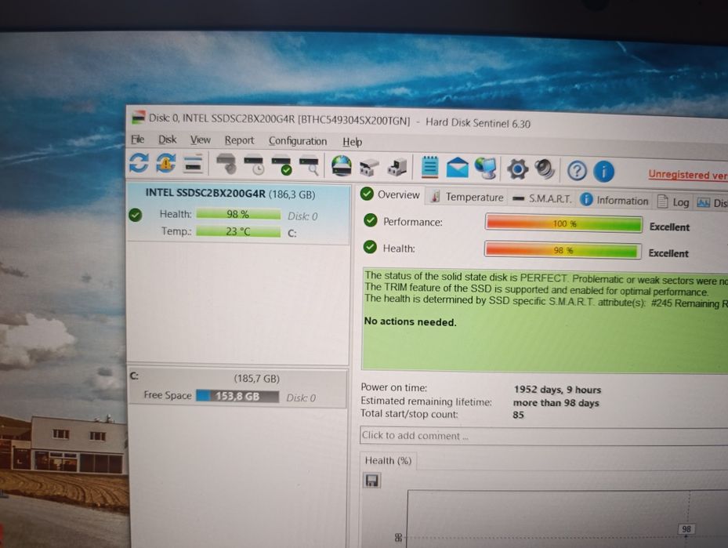
Task: Switch to the S.M.A.R.T. tab
Action: click(541, 199)
